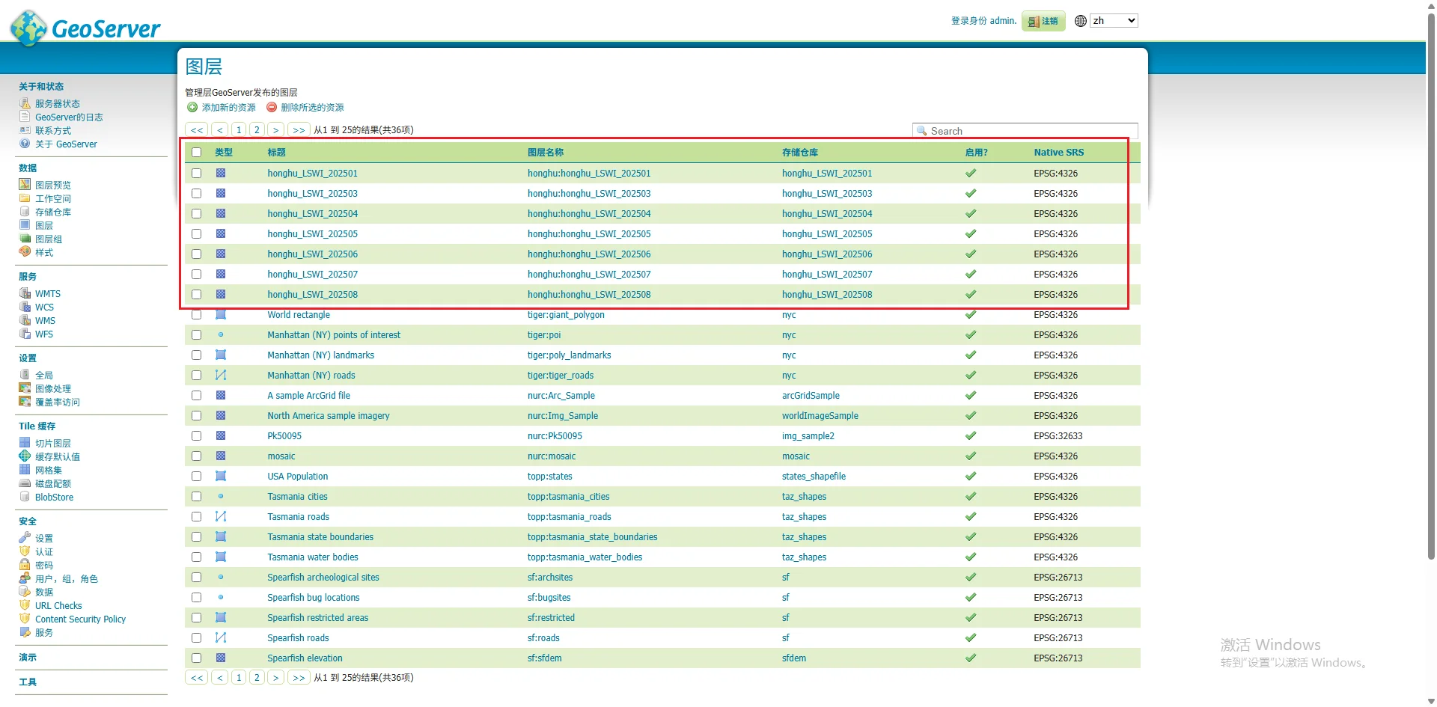Image resolution: width=1437 pixels, height=707 pixels.
Task: Select the Spearfish elevation row checkbox
Action: 197,658
